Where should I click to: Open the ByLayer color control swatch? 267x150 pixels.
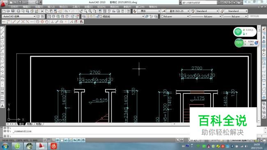(x=175, y=16)
